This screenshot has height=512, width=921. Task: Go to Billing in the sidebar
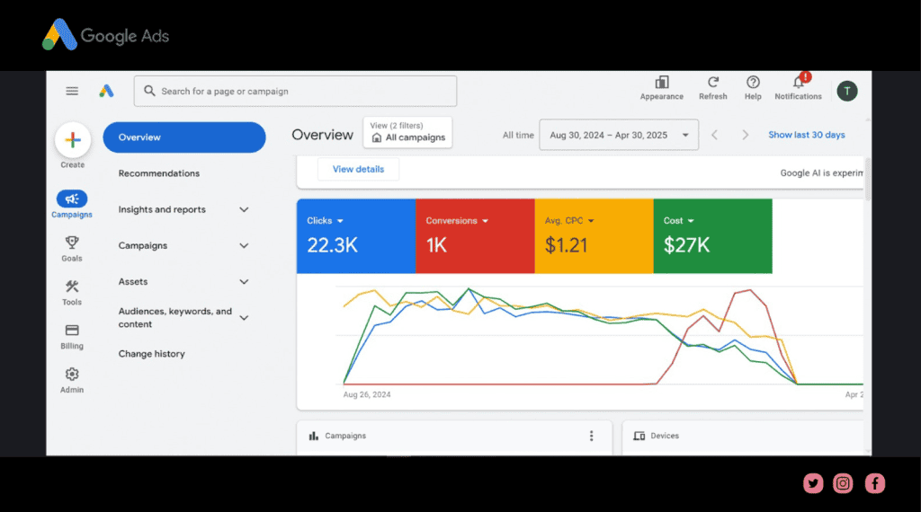click(x=72, y=331)
